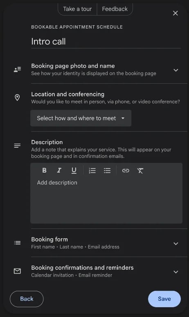Toggle underline formatting in description toolbar
This screenshot has width=189, height=317.
click(74, 171)
